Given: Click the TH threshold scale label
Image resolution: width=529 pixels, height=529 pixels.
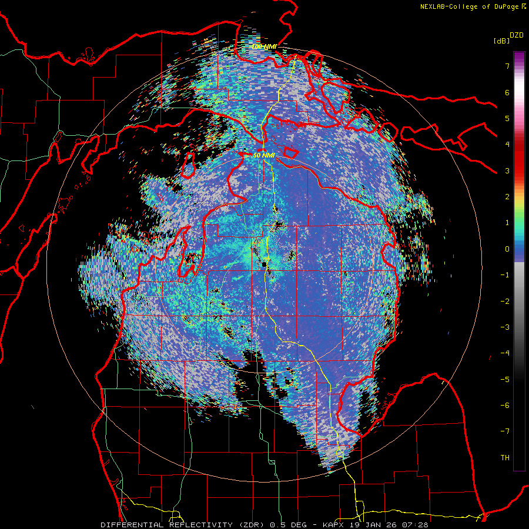Looking at the screenshot, I should click(x=505, y=457).
